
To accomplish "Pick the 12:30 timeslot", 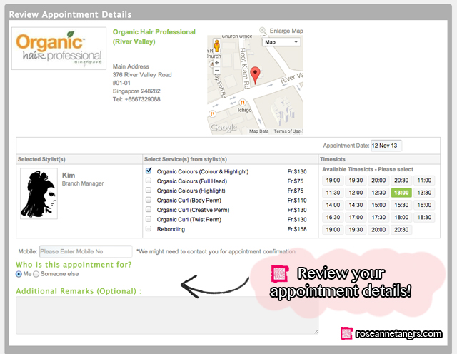I will [x=378, y=193].
